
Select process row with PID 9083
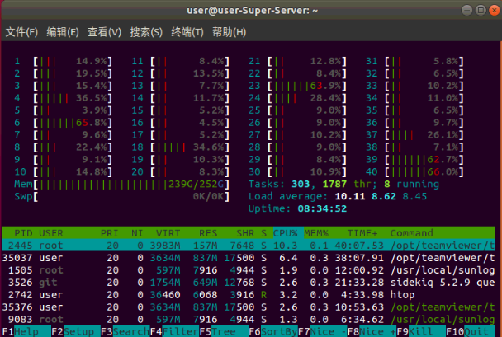249,320
